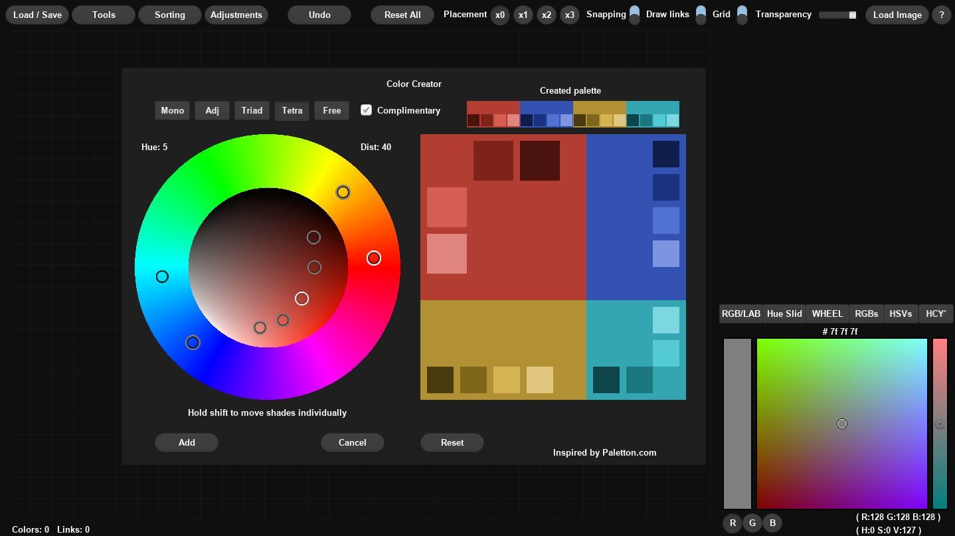The height and width of the screenshot is (536, 955).
Task: Click the red hue handle on wheel
Action: 374,258
